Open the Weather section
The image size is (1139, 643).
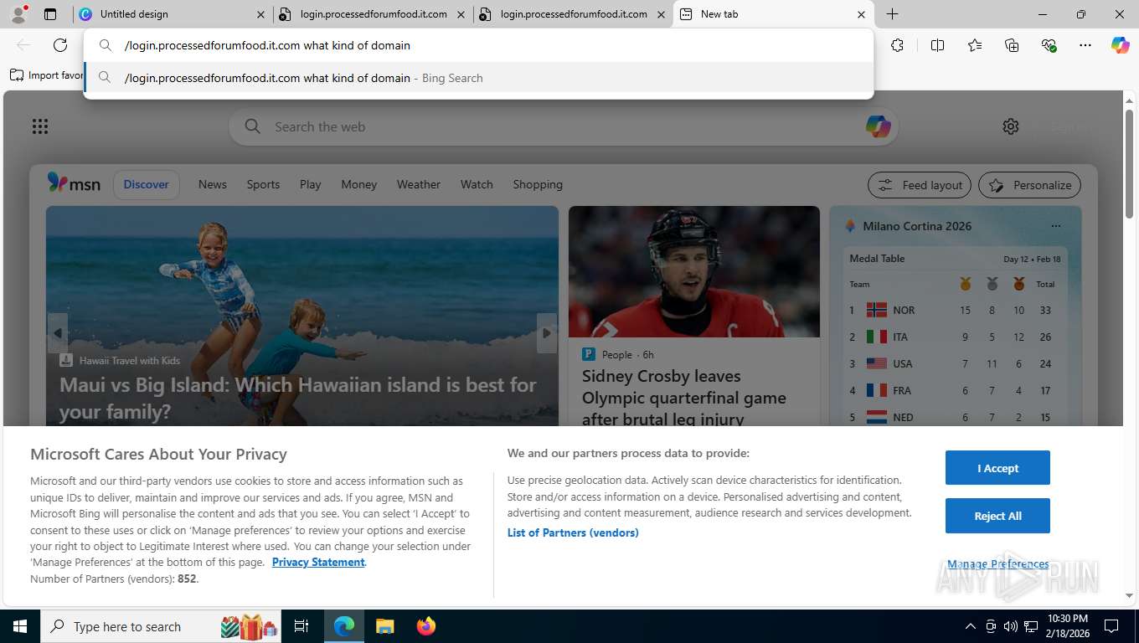point(419,184)
